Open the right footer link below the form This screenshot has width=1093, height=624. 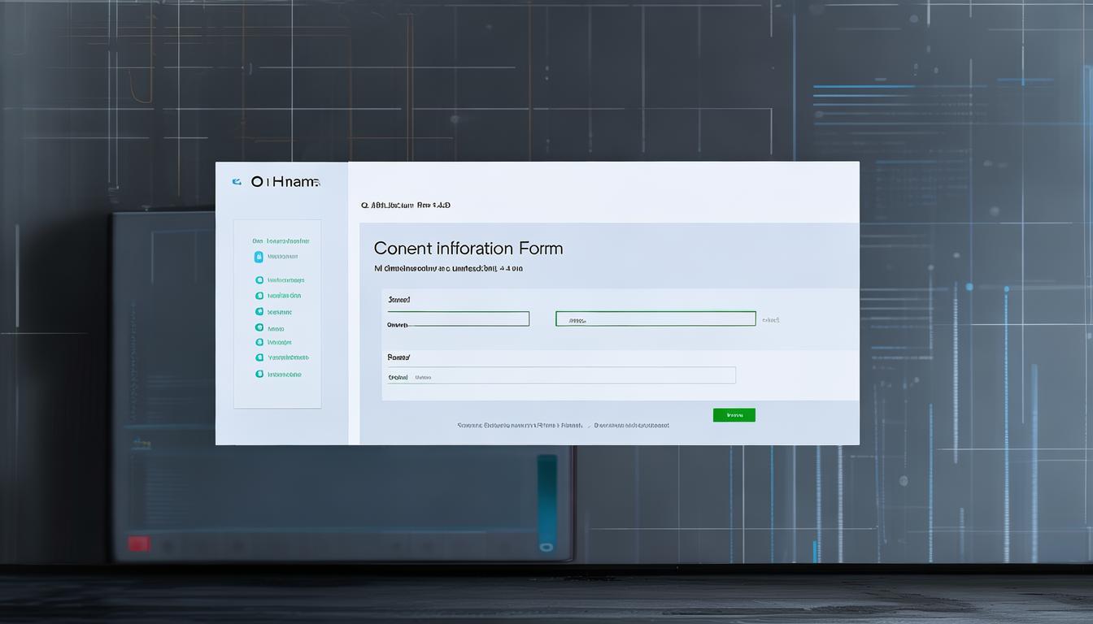point(632,425)
